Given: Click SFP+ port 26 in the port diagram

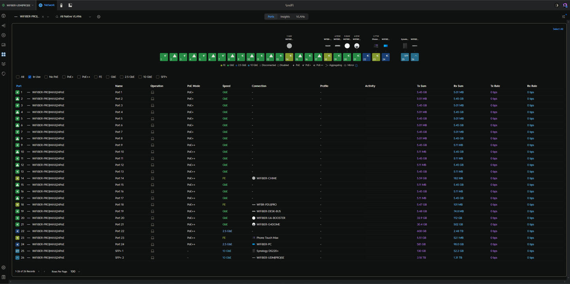Looking at the screenshot, I should [x=414, y=57].
